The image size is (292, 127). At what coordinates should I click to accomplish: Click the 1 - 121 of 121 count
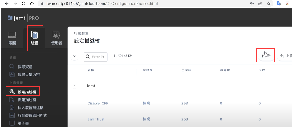tap(123, 56)
